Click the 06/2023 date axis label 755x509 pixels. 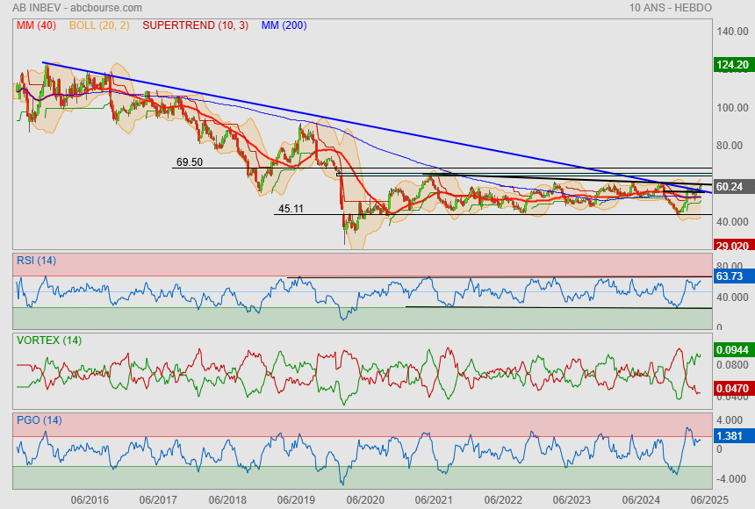pos(572,500)
